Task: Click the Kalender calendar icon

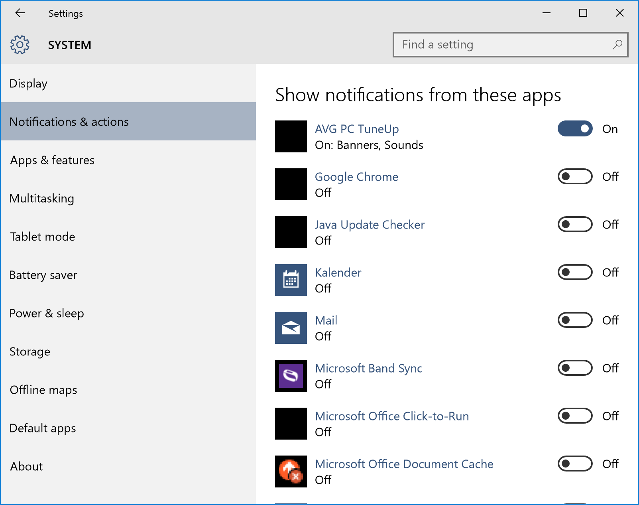Action: [x=291, y=280]
